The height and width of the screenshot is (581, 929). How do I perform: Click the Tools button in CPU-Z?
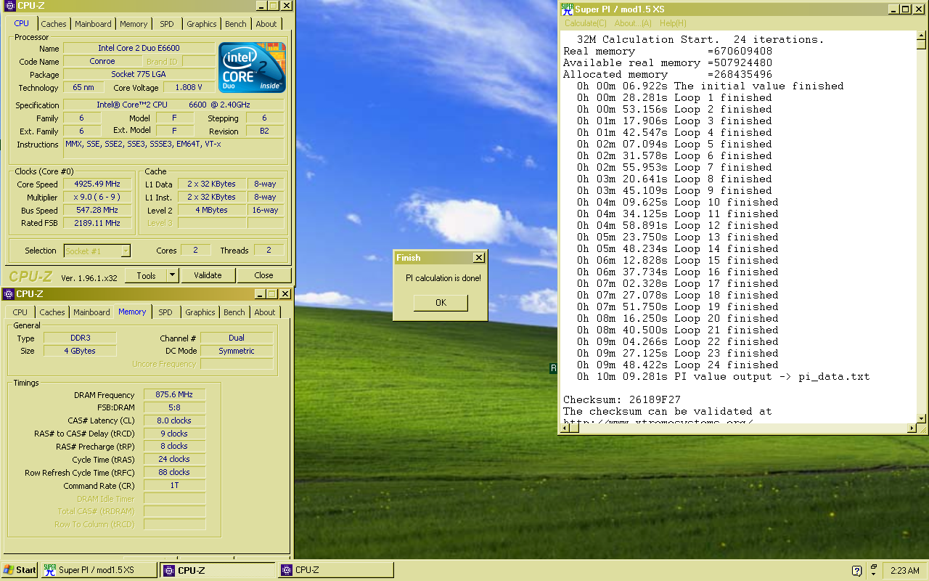(x=146, y=275)
